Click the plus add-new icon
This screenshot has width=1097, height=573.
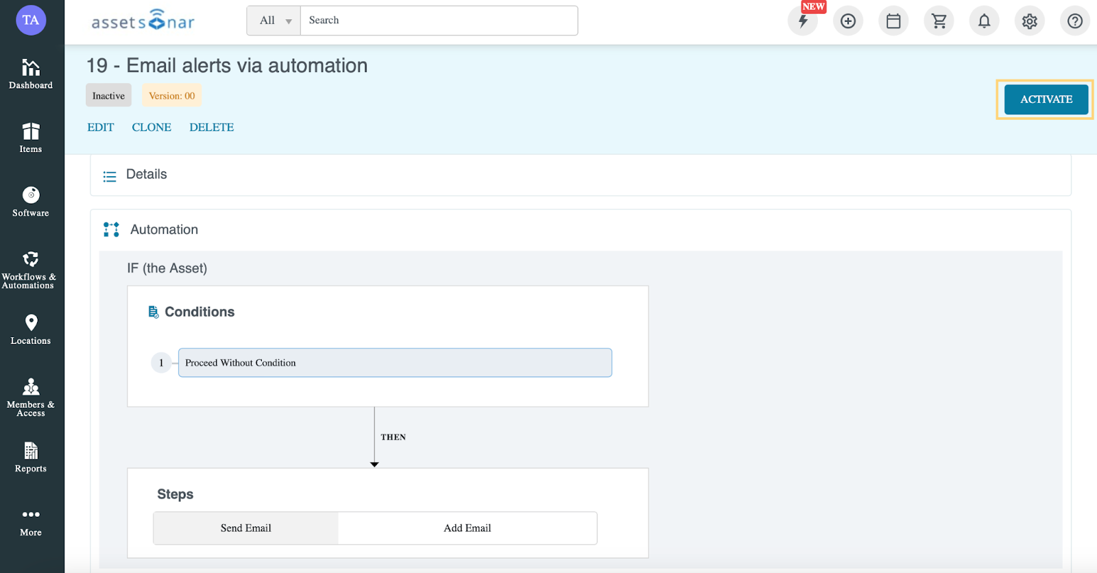(x=848, y=21)
